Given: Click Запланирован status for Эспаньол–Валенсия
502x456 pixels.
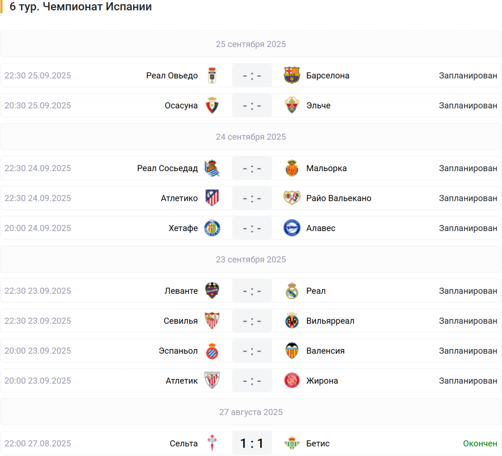Looking at the screenshot, I should (x=468, y=351).
